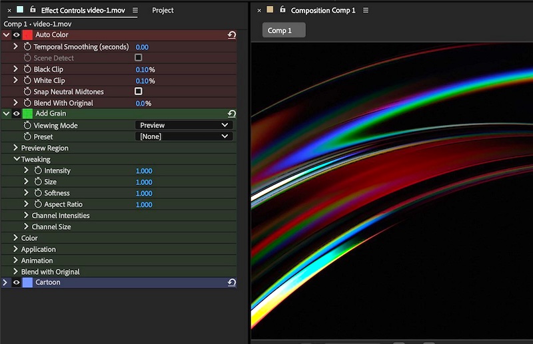The width and height of the screenshot is (533, 344).
Task: Click the Effect Controls panel lock icon
Action: [x=33, y=9]
